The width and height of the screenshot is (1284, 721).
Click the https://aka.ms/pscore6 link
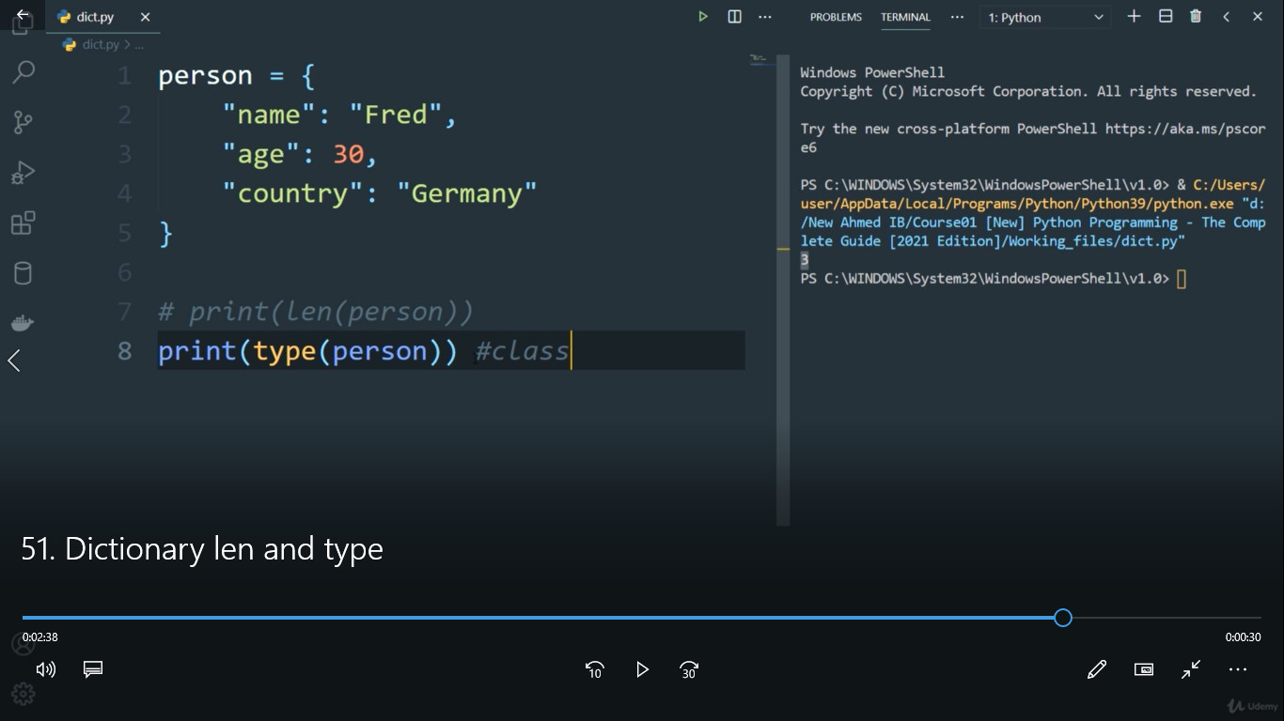1033,138
